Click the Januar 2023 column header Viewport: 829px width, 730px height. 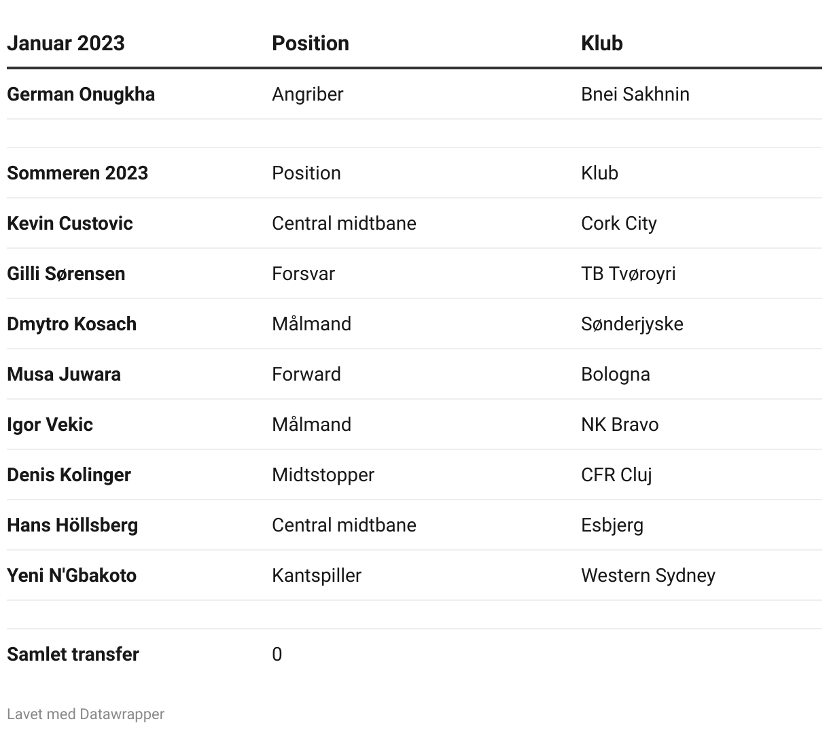[x=66, y=43]
